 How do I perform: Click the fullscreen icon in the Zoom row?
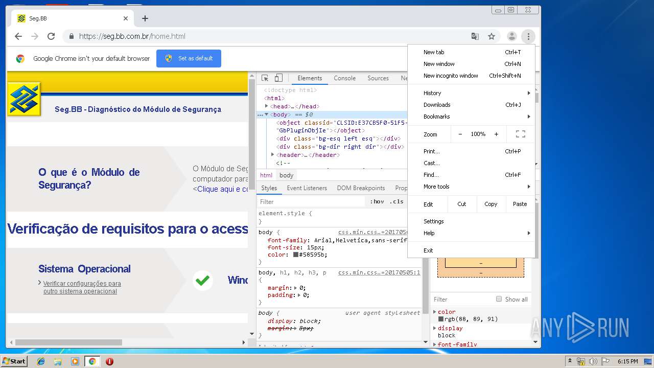[x=521, y=134]
